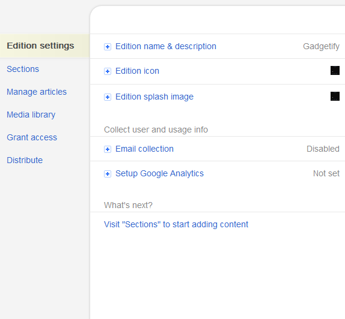Click the Edition icon link text
Screen dimensions: 345x319
click(x=137, y=71)
